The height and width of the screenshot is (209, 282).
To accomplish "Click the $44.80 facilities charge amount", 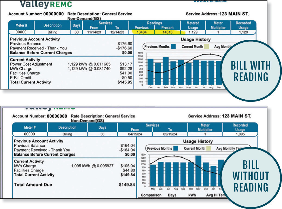I will point(129,170).
